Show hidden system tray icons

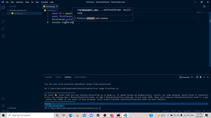pyautogui.click(x=168, y=115)
